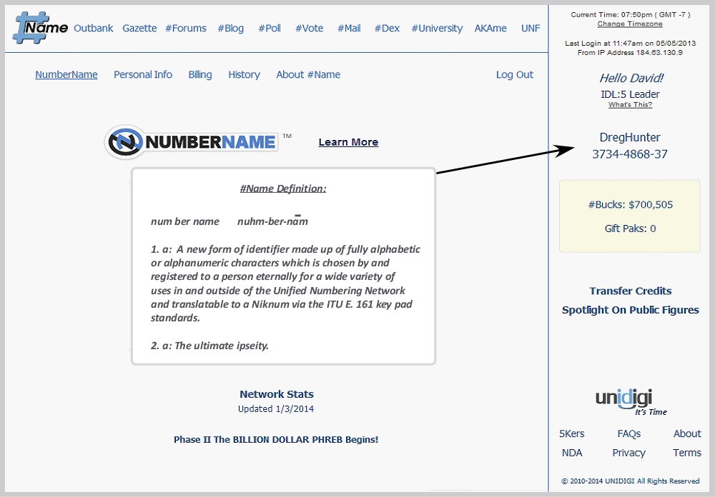The image size is (715, 497).
Task: Open Spotlight On Public Figures
Action: [630, 310]
